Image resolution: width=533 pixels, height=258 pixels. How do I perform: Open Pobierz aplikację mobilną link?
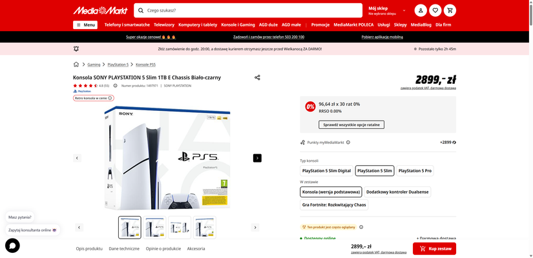382,37
